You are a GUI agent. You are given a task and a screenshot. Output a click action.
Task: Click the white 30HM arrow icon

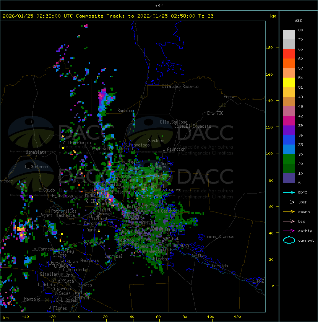pos(289,202)
